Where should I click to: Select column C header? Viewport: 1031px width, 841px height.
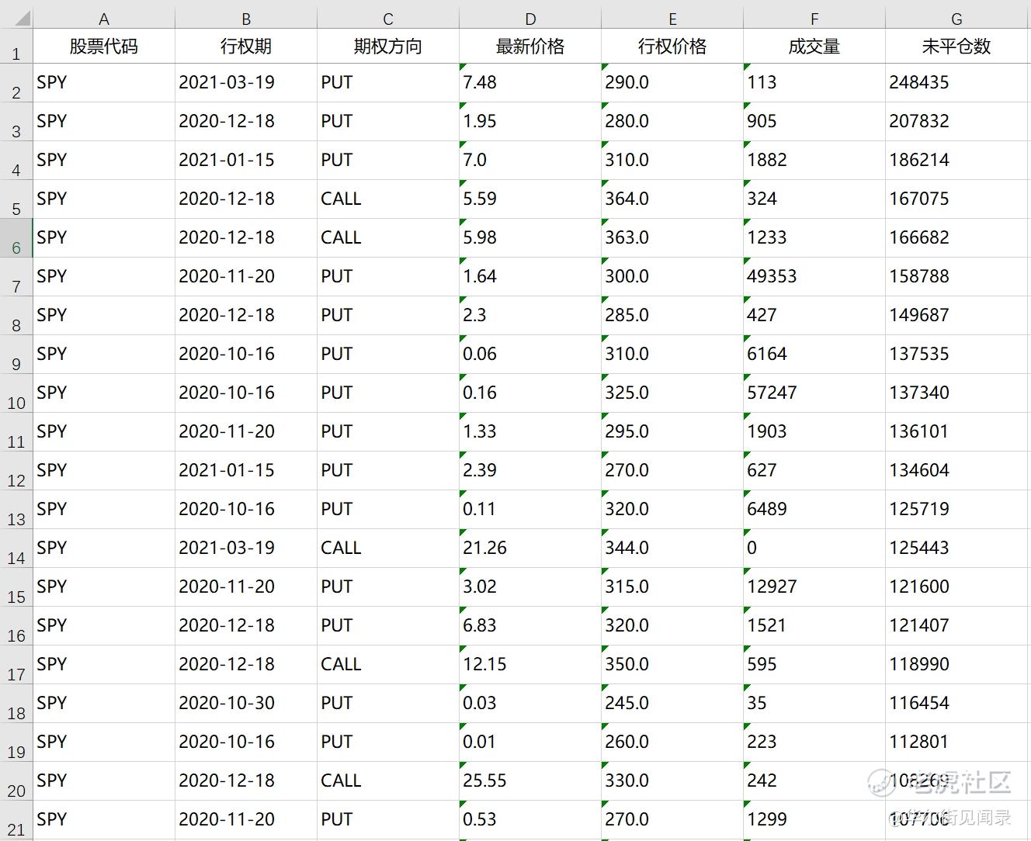388,19
